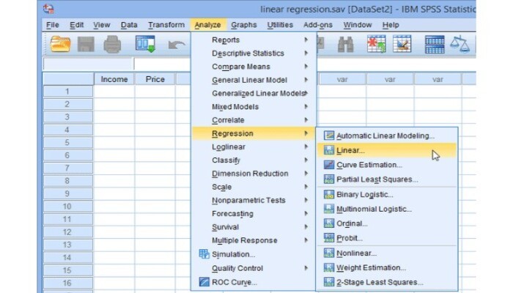Click the ROC Curve menu icon
Image resolution: width=513 pixels, height=293 pixels.
204,282
